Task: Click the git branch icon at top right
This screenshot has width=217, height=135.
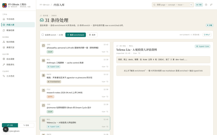Action: point(211,5)
